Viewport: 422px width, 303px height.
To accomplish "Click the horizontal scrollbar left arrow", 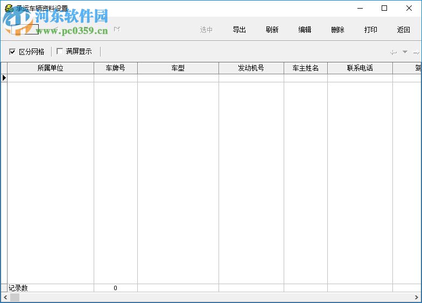I will click(5, 297).
